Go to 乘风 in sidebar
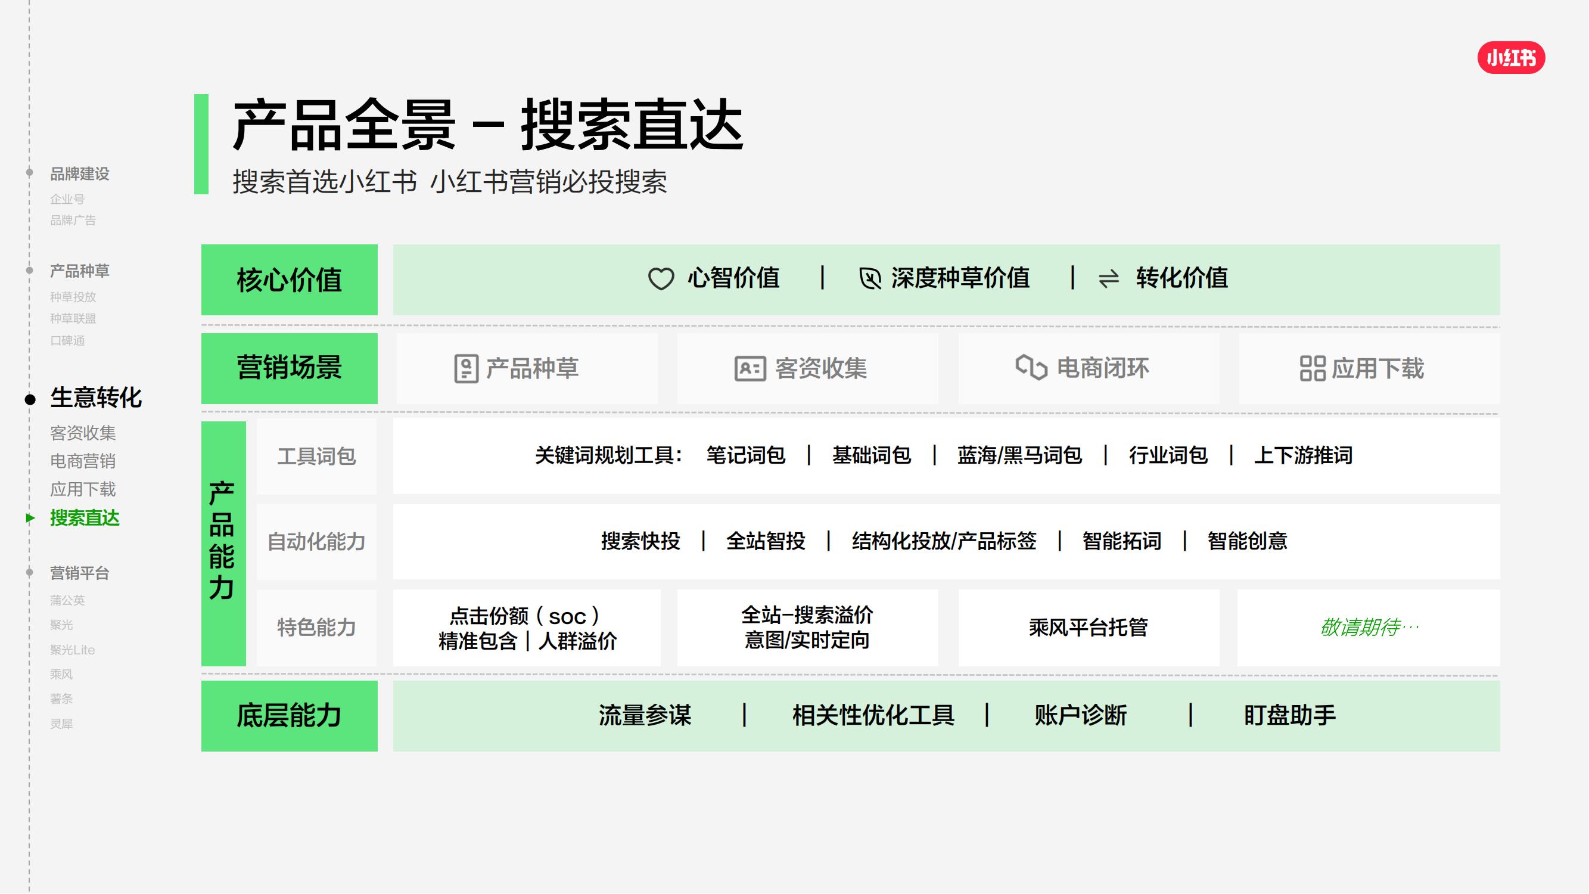 click(x=61, y=674)
